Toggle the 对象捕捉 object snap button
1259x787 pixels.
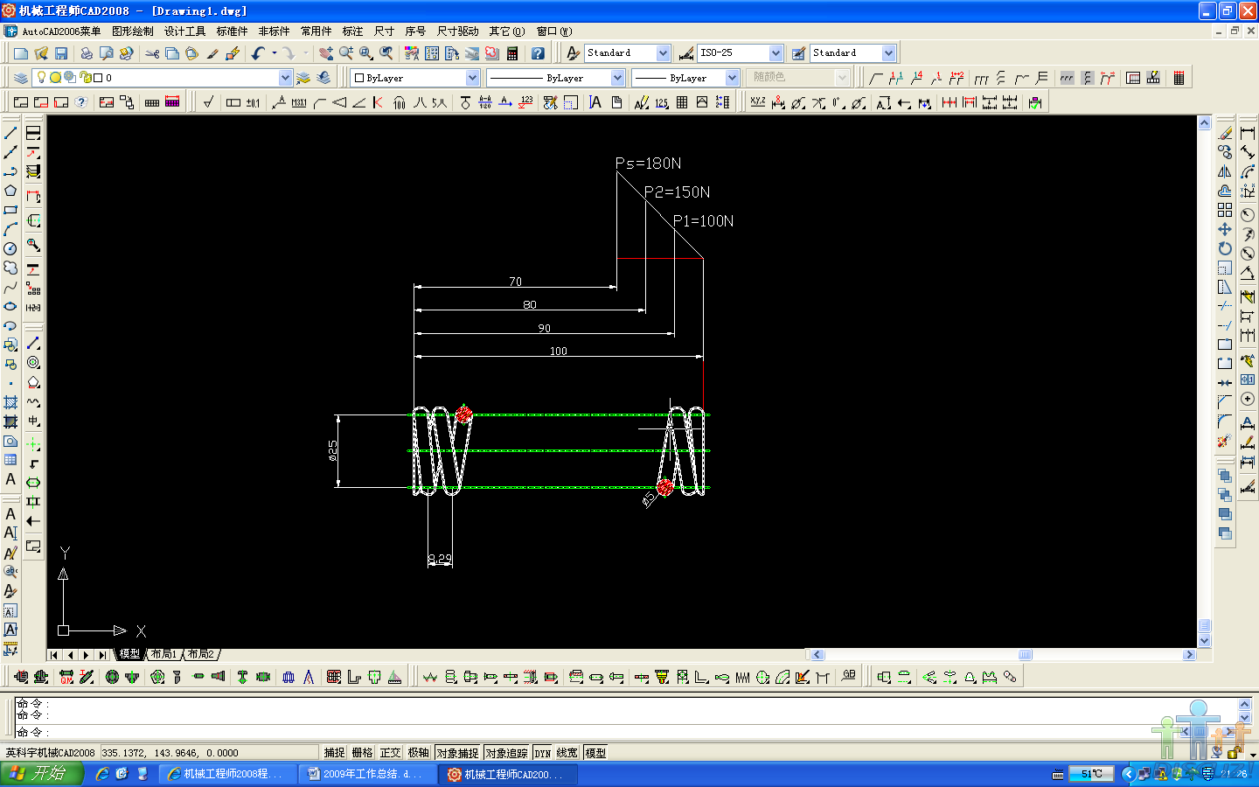click(x=457, y=753)
